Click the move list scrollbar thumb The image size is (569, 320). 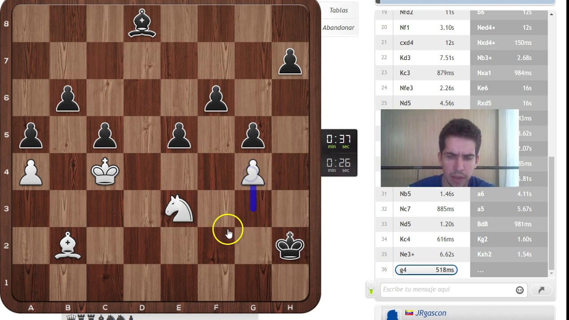tap(551, 213)
